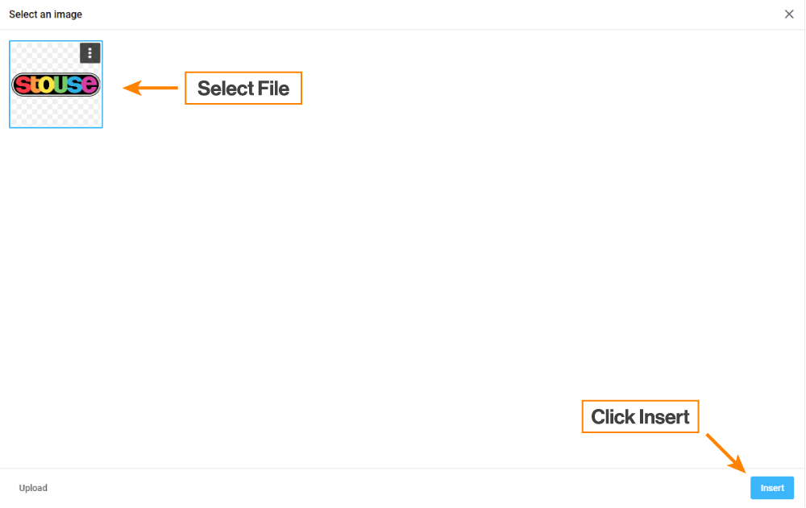806x508 pixels.
Task: Click the orange letter t in the logo
Action: coord(34,85)
